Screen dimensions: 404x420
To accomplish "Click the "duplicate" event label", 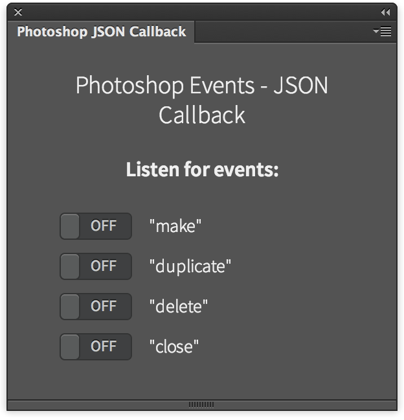I will (x=190, y=267).
